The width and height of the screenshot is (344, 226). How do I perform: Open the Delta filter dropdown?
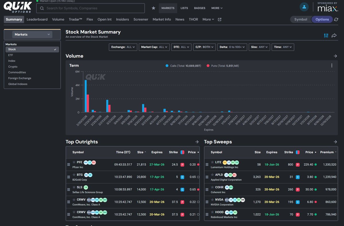(x=232, y=47)
